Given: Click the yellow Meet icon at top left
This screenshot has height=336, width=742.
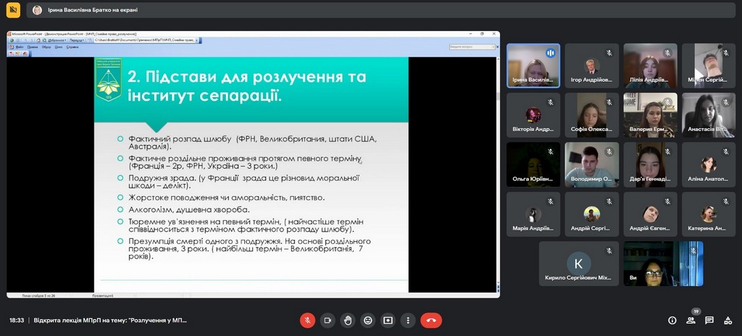Looking at the screenshot, I should coord(12,10).
